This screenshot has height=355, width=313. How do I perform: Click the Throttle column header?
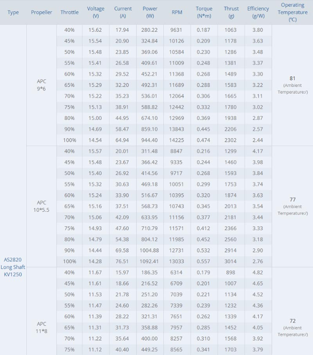(69, 13)
